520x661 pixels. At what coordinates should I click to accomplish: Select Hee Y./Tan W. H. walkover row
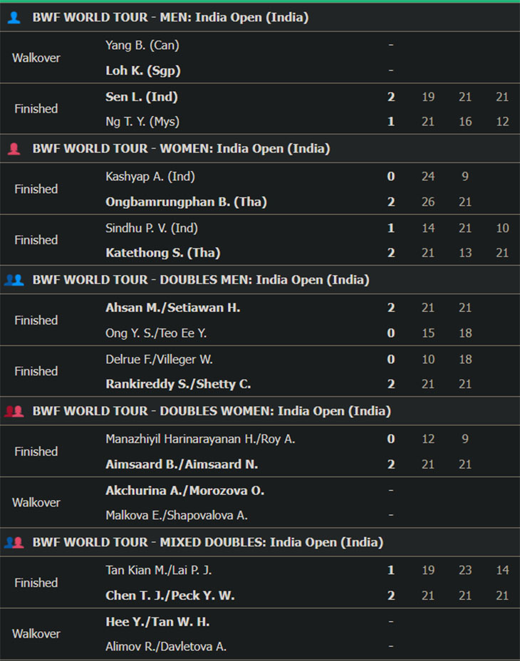pos(260,634)
